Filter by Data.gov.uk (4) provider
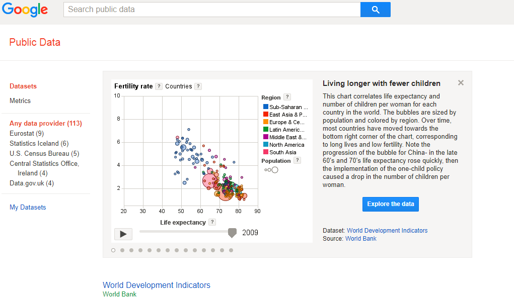Viewport: 514px width, 299px height. 32,183
